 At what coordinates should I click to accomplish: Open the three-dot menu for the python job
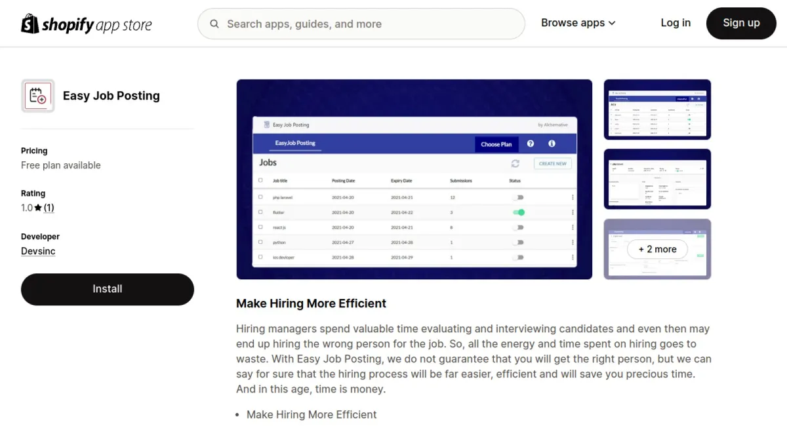[x=573, y=242]
